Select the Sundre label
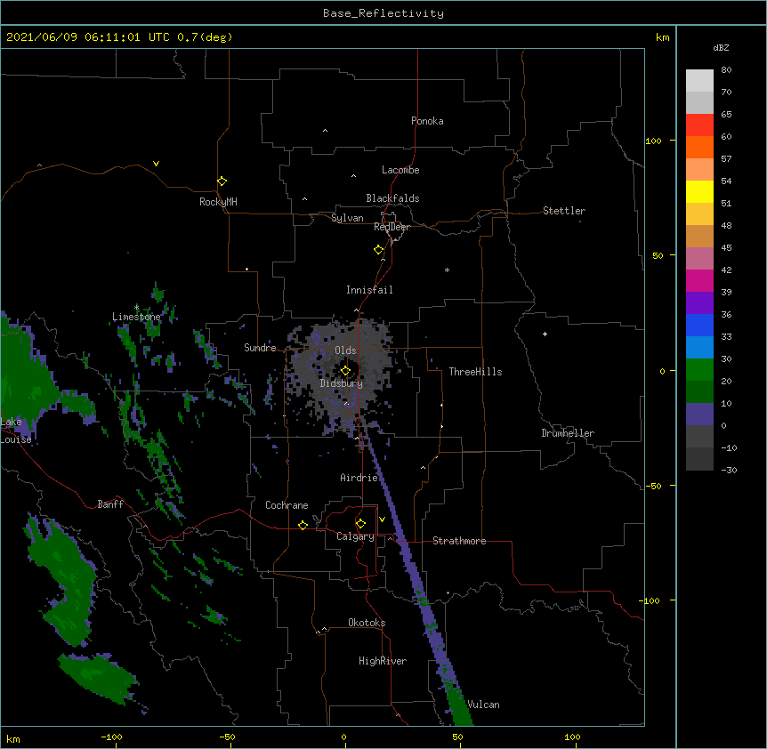 pos(260,348)
